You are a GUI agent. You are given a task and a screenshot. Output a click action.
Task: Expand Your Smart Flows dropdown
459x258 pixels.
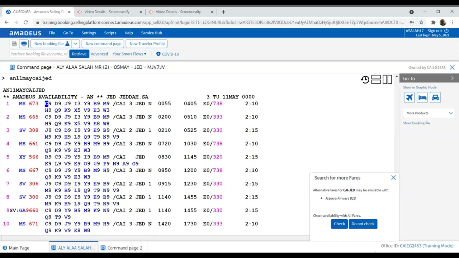[x=129, y=54]
